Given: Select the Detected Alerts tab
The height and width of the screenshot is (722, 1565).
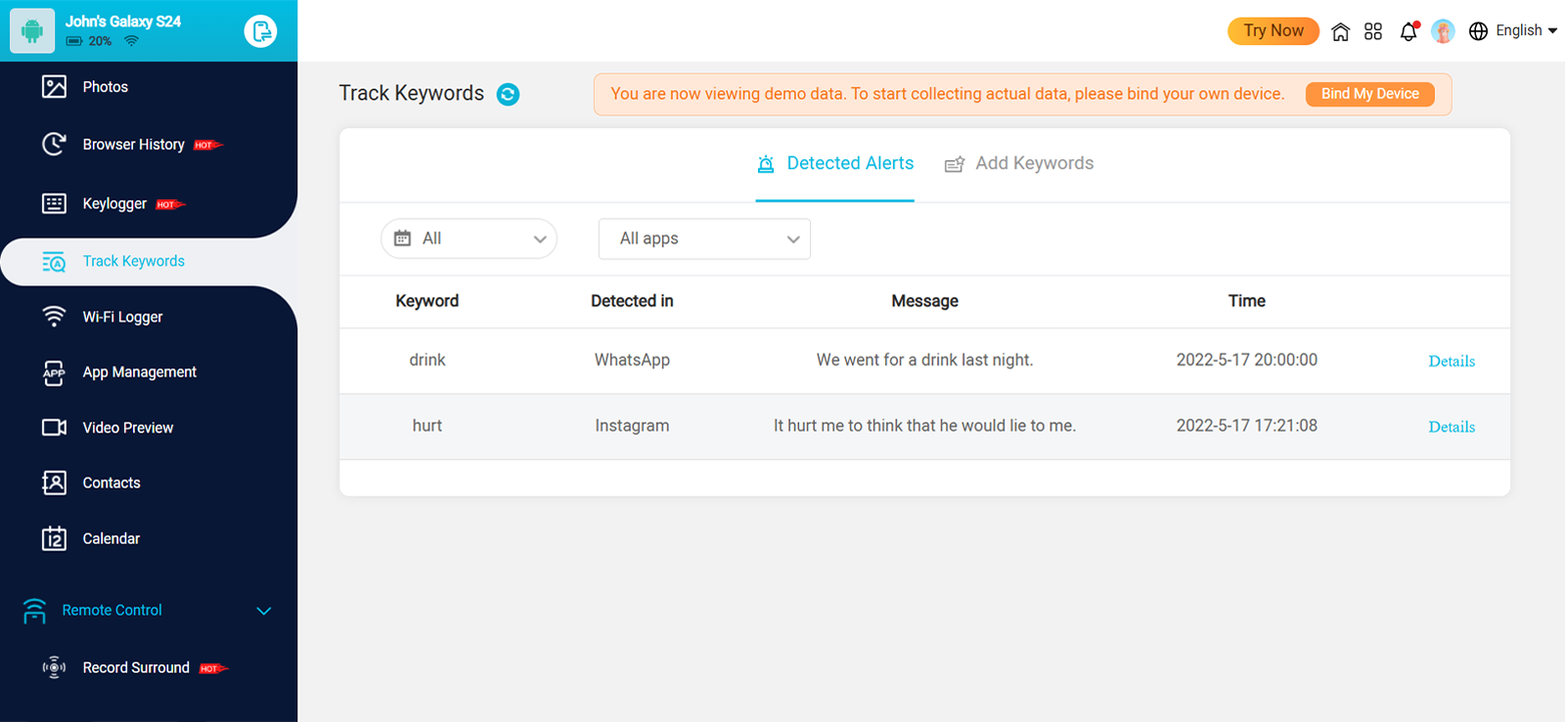Looking at the screenshot, I should [835, 163].
